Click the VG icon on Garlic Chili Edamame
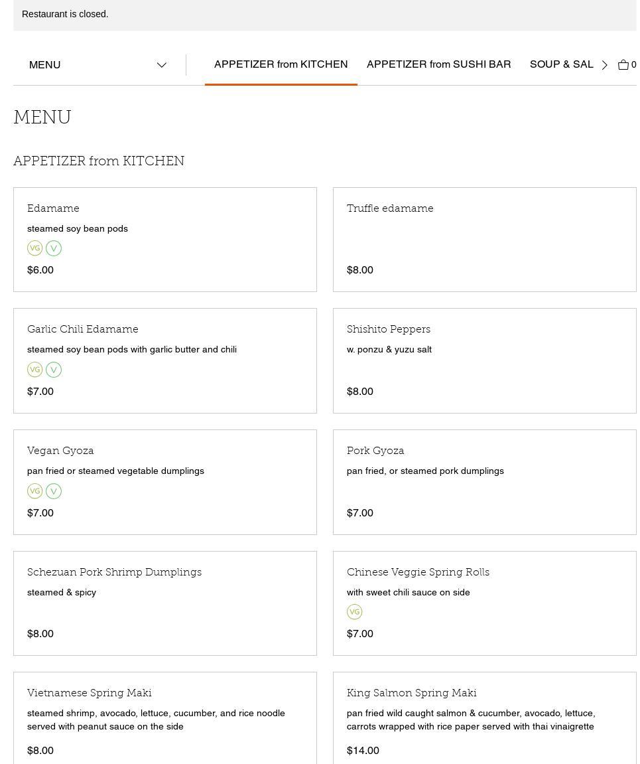 coord(35,370)
